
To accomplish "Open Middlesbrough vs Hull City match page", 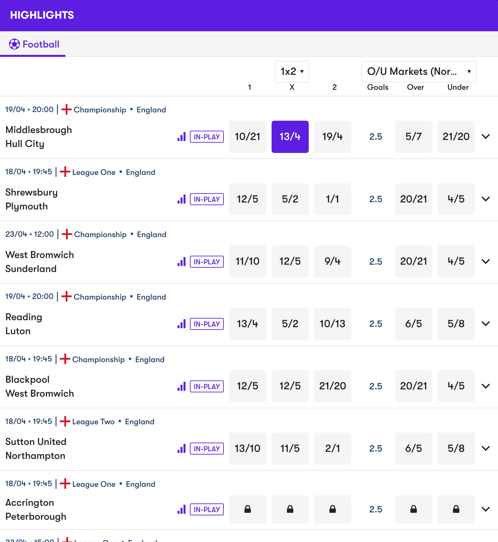I will pyautogui.click(x=39, y=137).
